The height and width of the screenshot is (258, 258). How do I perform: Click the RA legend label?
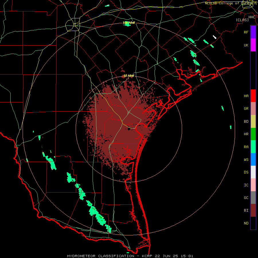(246, 147)
